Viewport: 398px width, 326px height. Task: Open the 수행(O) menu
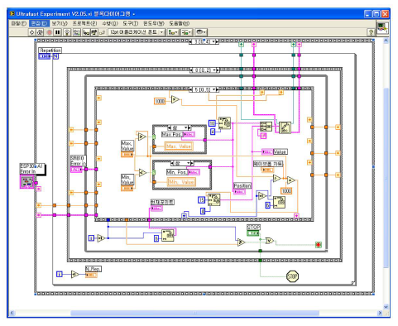pos(110,23)
